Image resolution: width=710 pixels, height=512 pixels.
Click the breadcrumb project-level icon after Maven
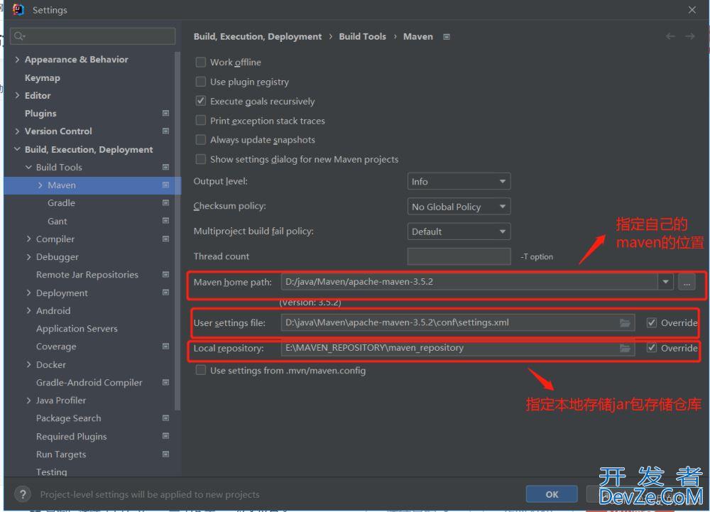click(x=447, y=37)
